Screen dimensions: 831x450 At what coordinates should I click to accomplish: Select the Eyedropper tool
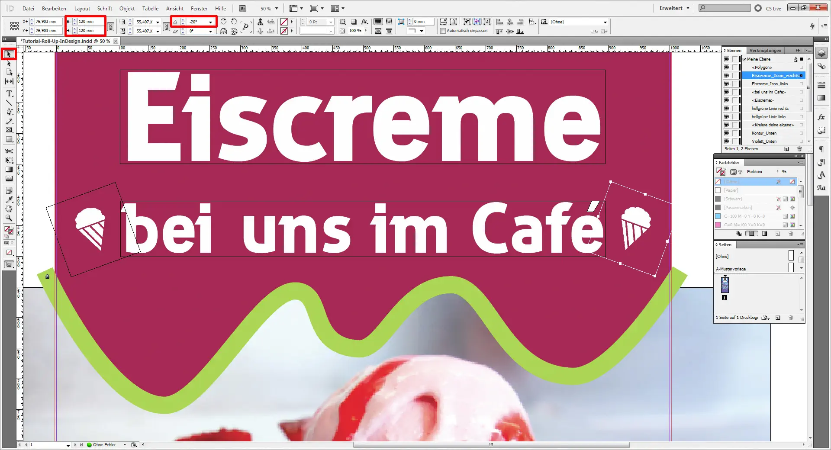9,200
